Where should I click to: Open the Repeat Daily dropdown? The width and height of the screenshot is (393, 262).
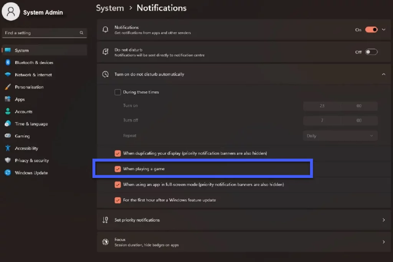pyautogui.click(x=340, y=136)
